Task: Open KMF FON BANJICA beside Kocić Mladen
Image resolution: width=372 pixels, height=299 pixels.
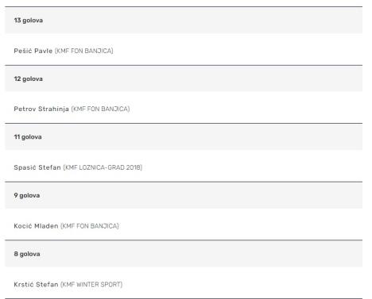Action: 90,226
